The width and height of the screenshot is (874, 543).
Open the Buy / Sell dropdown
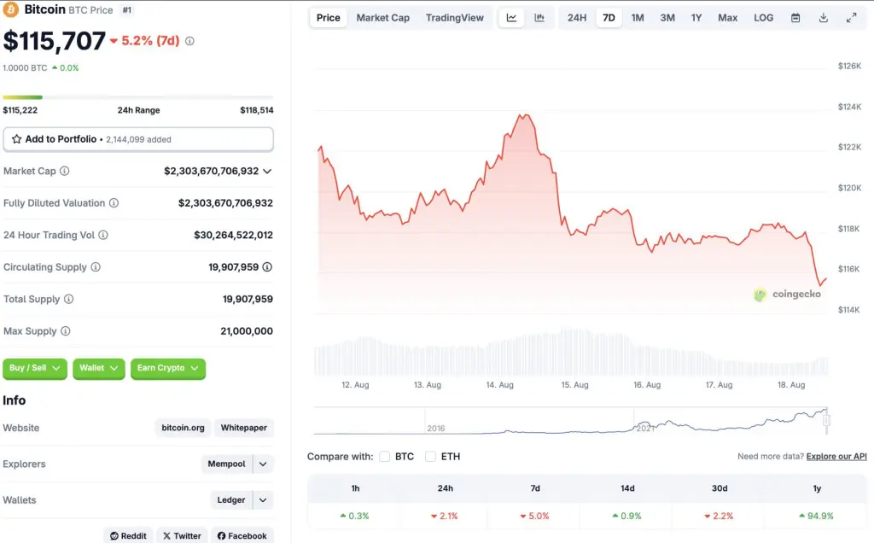pos(35,368)
